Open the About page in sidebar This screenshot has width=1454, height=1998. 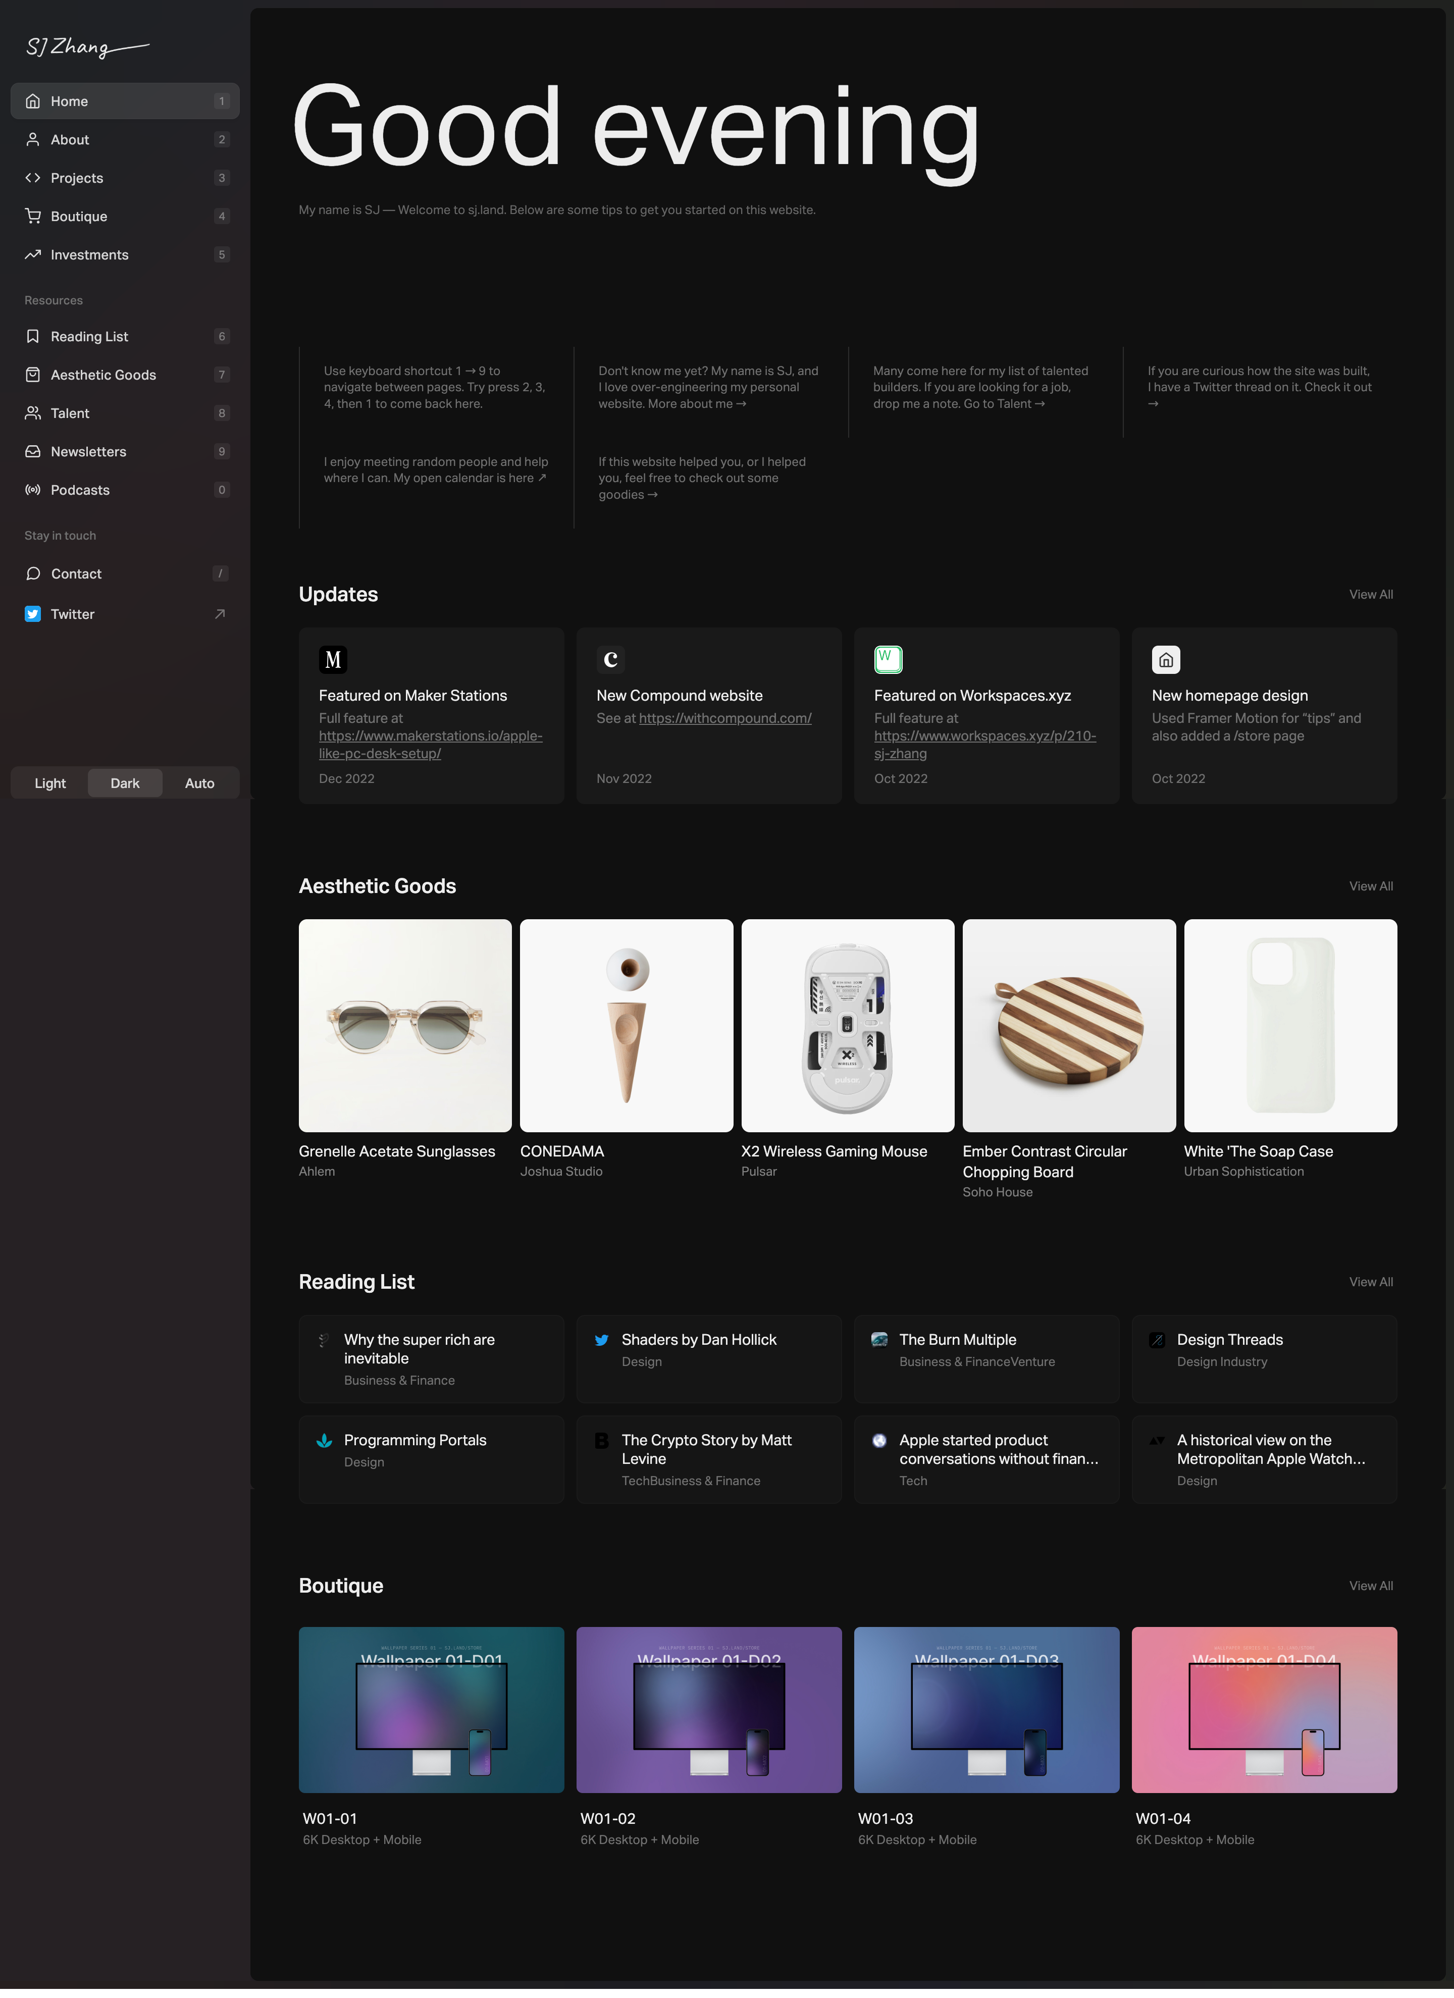[125, 139]
